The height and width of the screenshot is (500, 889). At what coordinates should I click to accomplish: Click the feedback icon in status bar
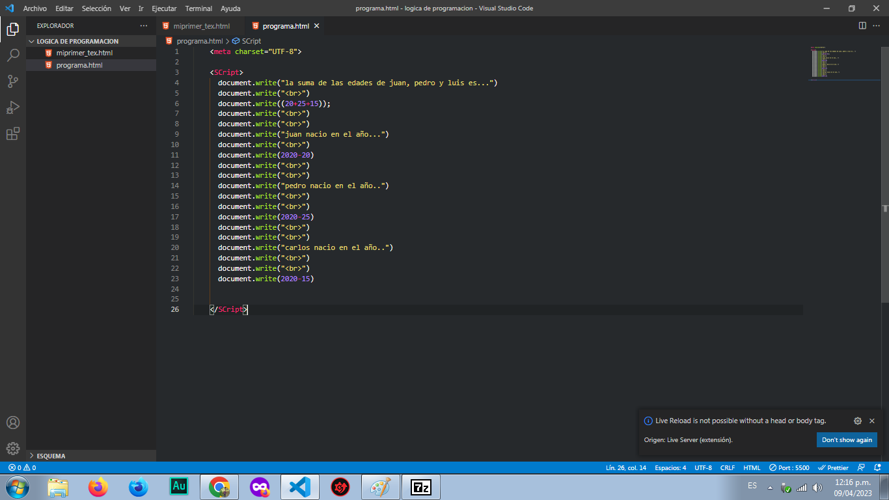point(861,467)
